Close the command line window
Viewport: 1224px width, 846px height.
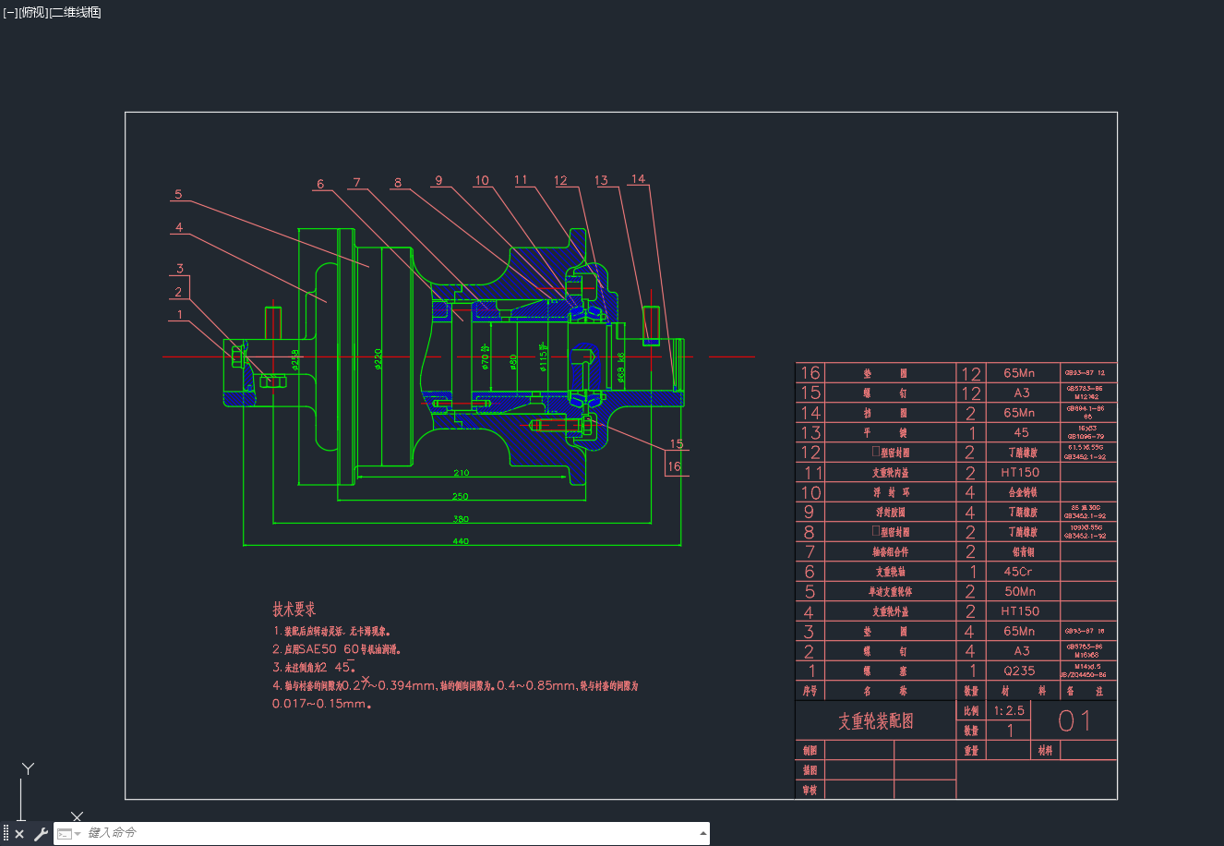[19, 834]
